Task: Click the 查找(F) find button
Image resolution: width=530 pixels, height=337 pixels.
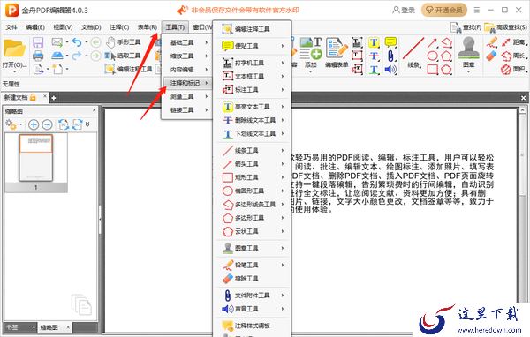Action: click(466, 27)
